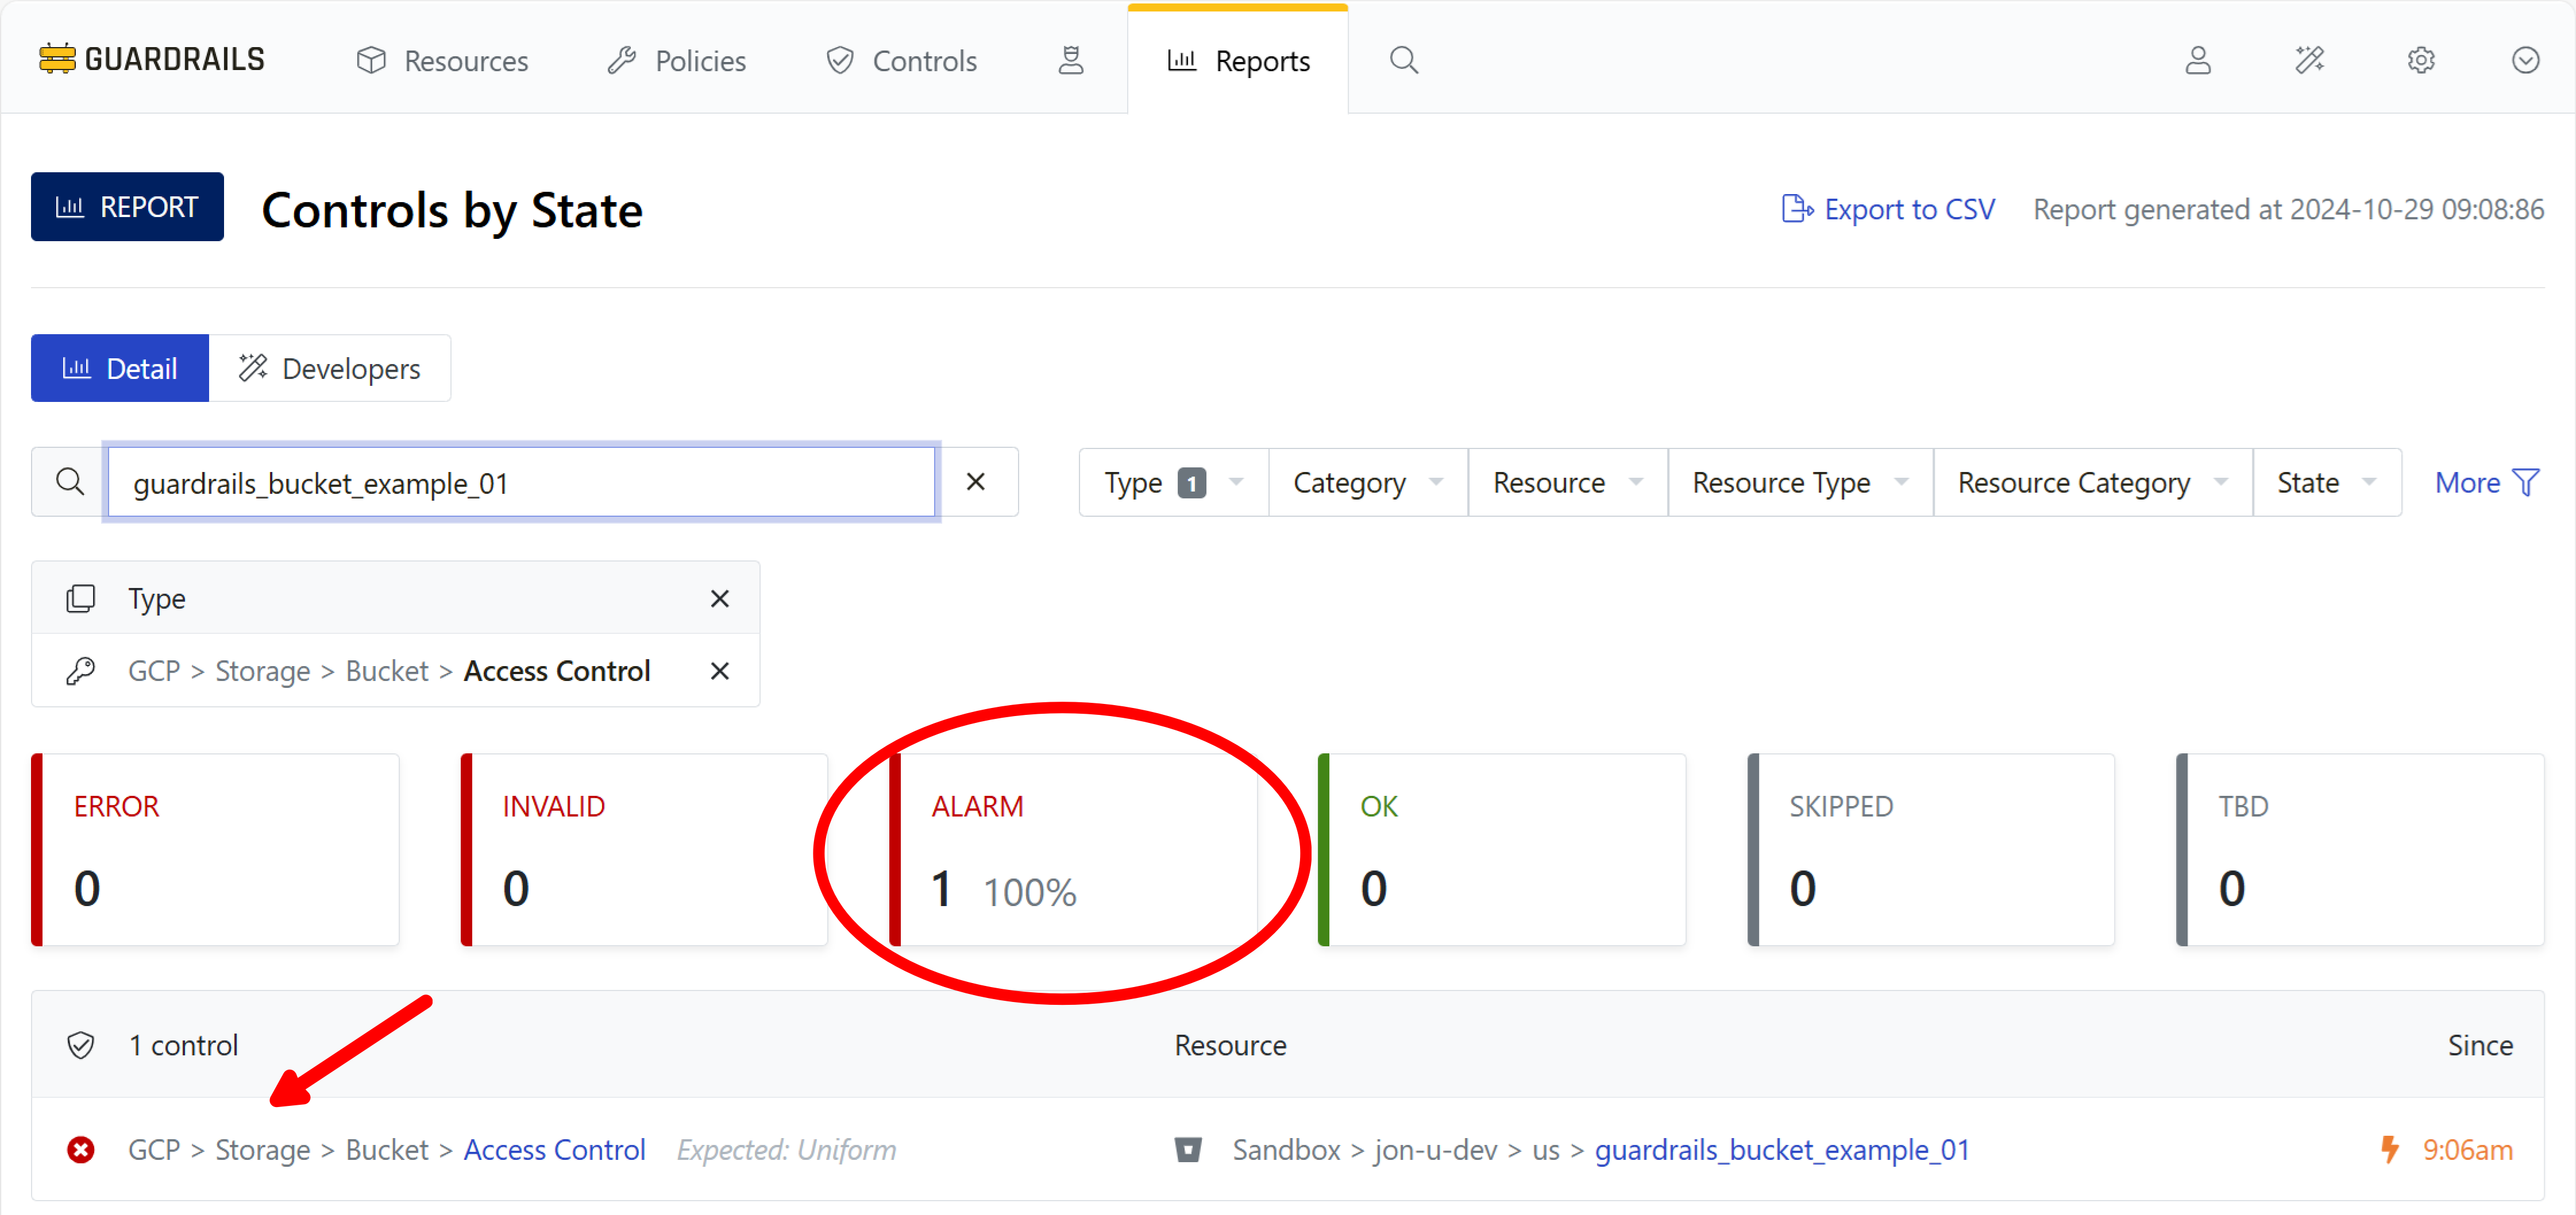
Task: Click the circled chevron icon at top right
Action: [2525, 60]
